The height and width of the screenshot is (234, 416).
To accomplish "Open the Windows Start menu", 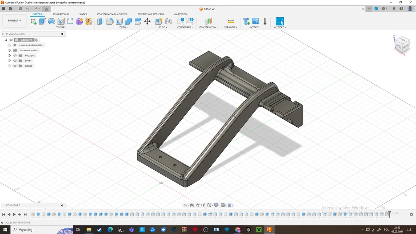I will click(x=5, y=230).
